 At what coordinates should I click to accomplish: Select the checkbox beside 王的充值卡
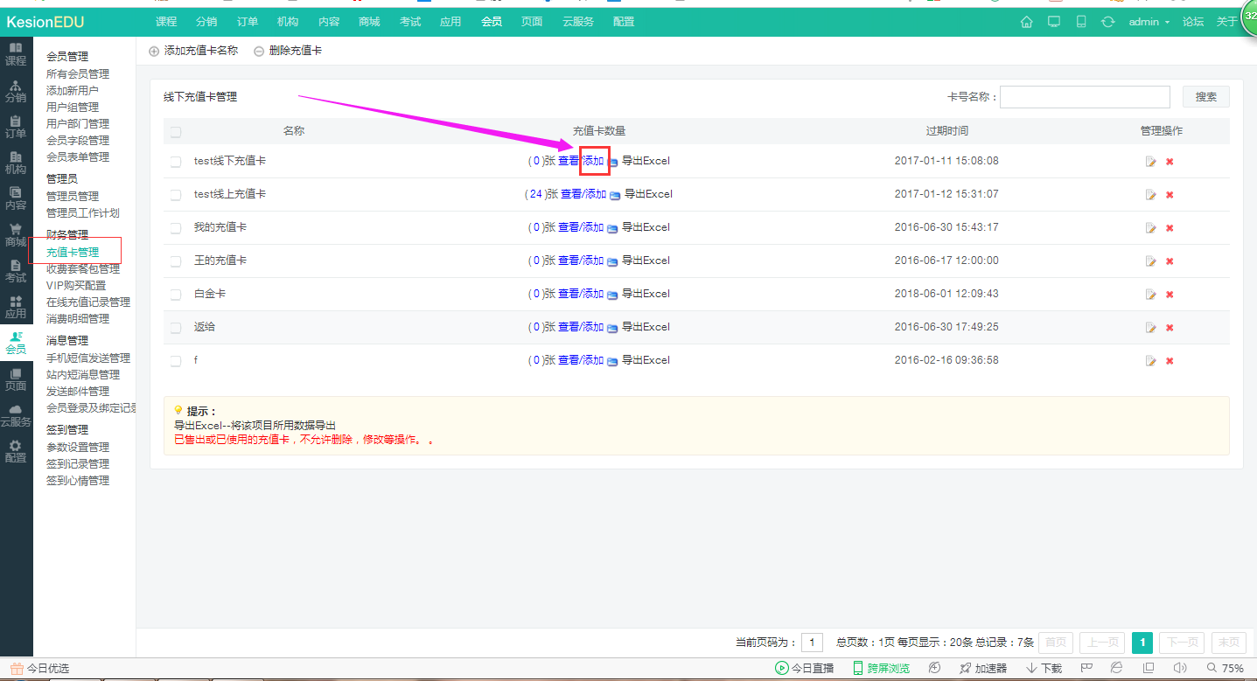pos(176,261)
